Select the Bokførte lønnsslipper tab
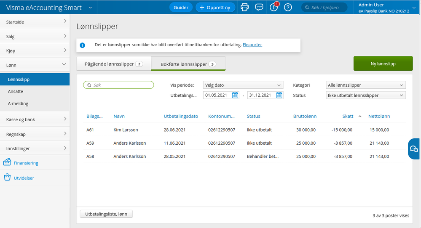The image size is (421, 228). pos(188,64)
